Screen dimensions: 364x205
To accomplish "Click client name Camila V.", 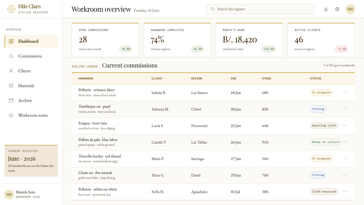I will coord(159,142).
